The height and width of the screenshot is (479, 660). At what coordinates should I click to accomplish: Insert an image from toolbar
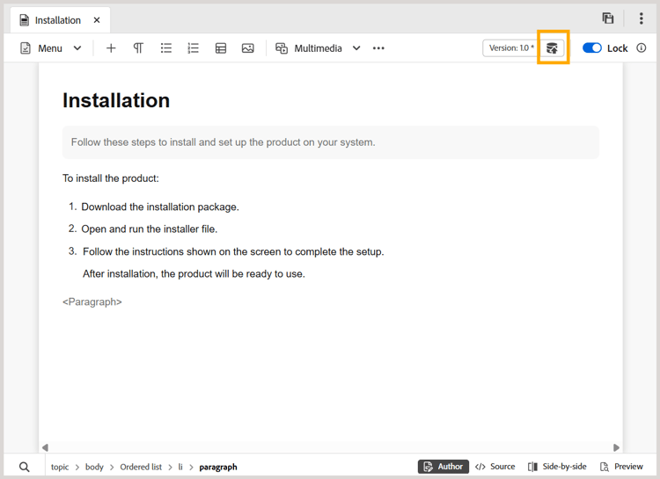pyautogui.click(x=248, y=48)
